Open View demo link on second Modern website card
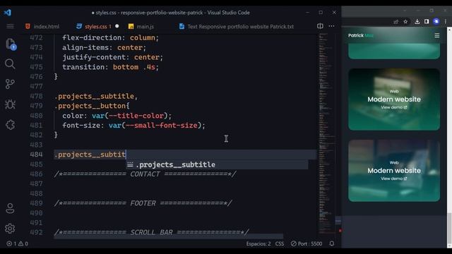The height and width of the screenshot is (254, 452). pos(394,179)
